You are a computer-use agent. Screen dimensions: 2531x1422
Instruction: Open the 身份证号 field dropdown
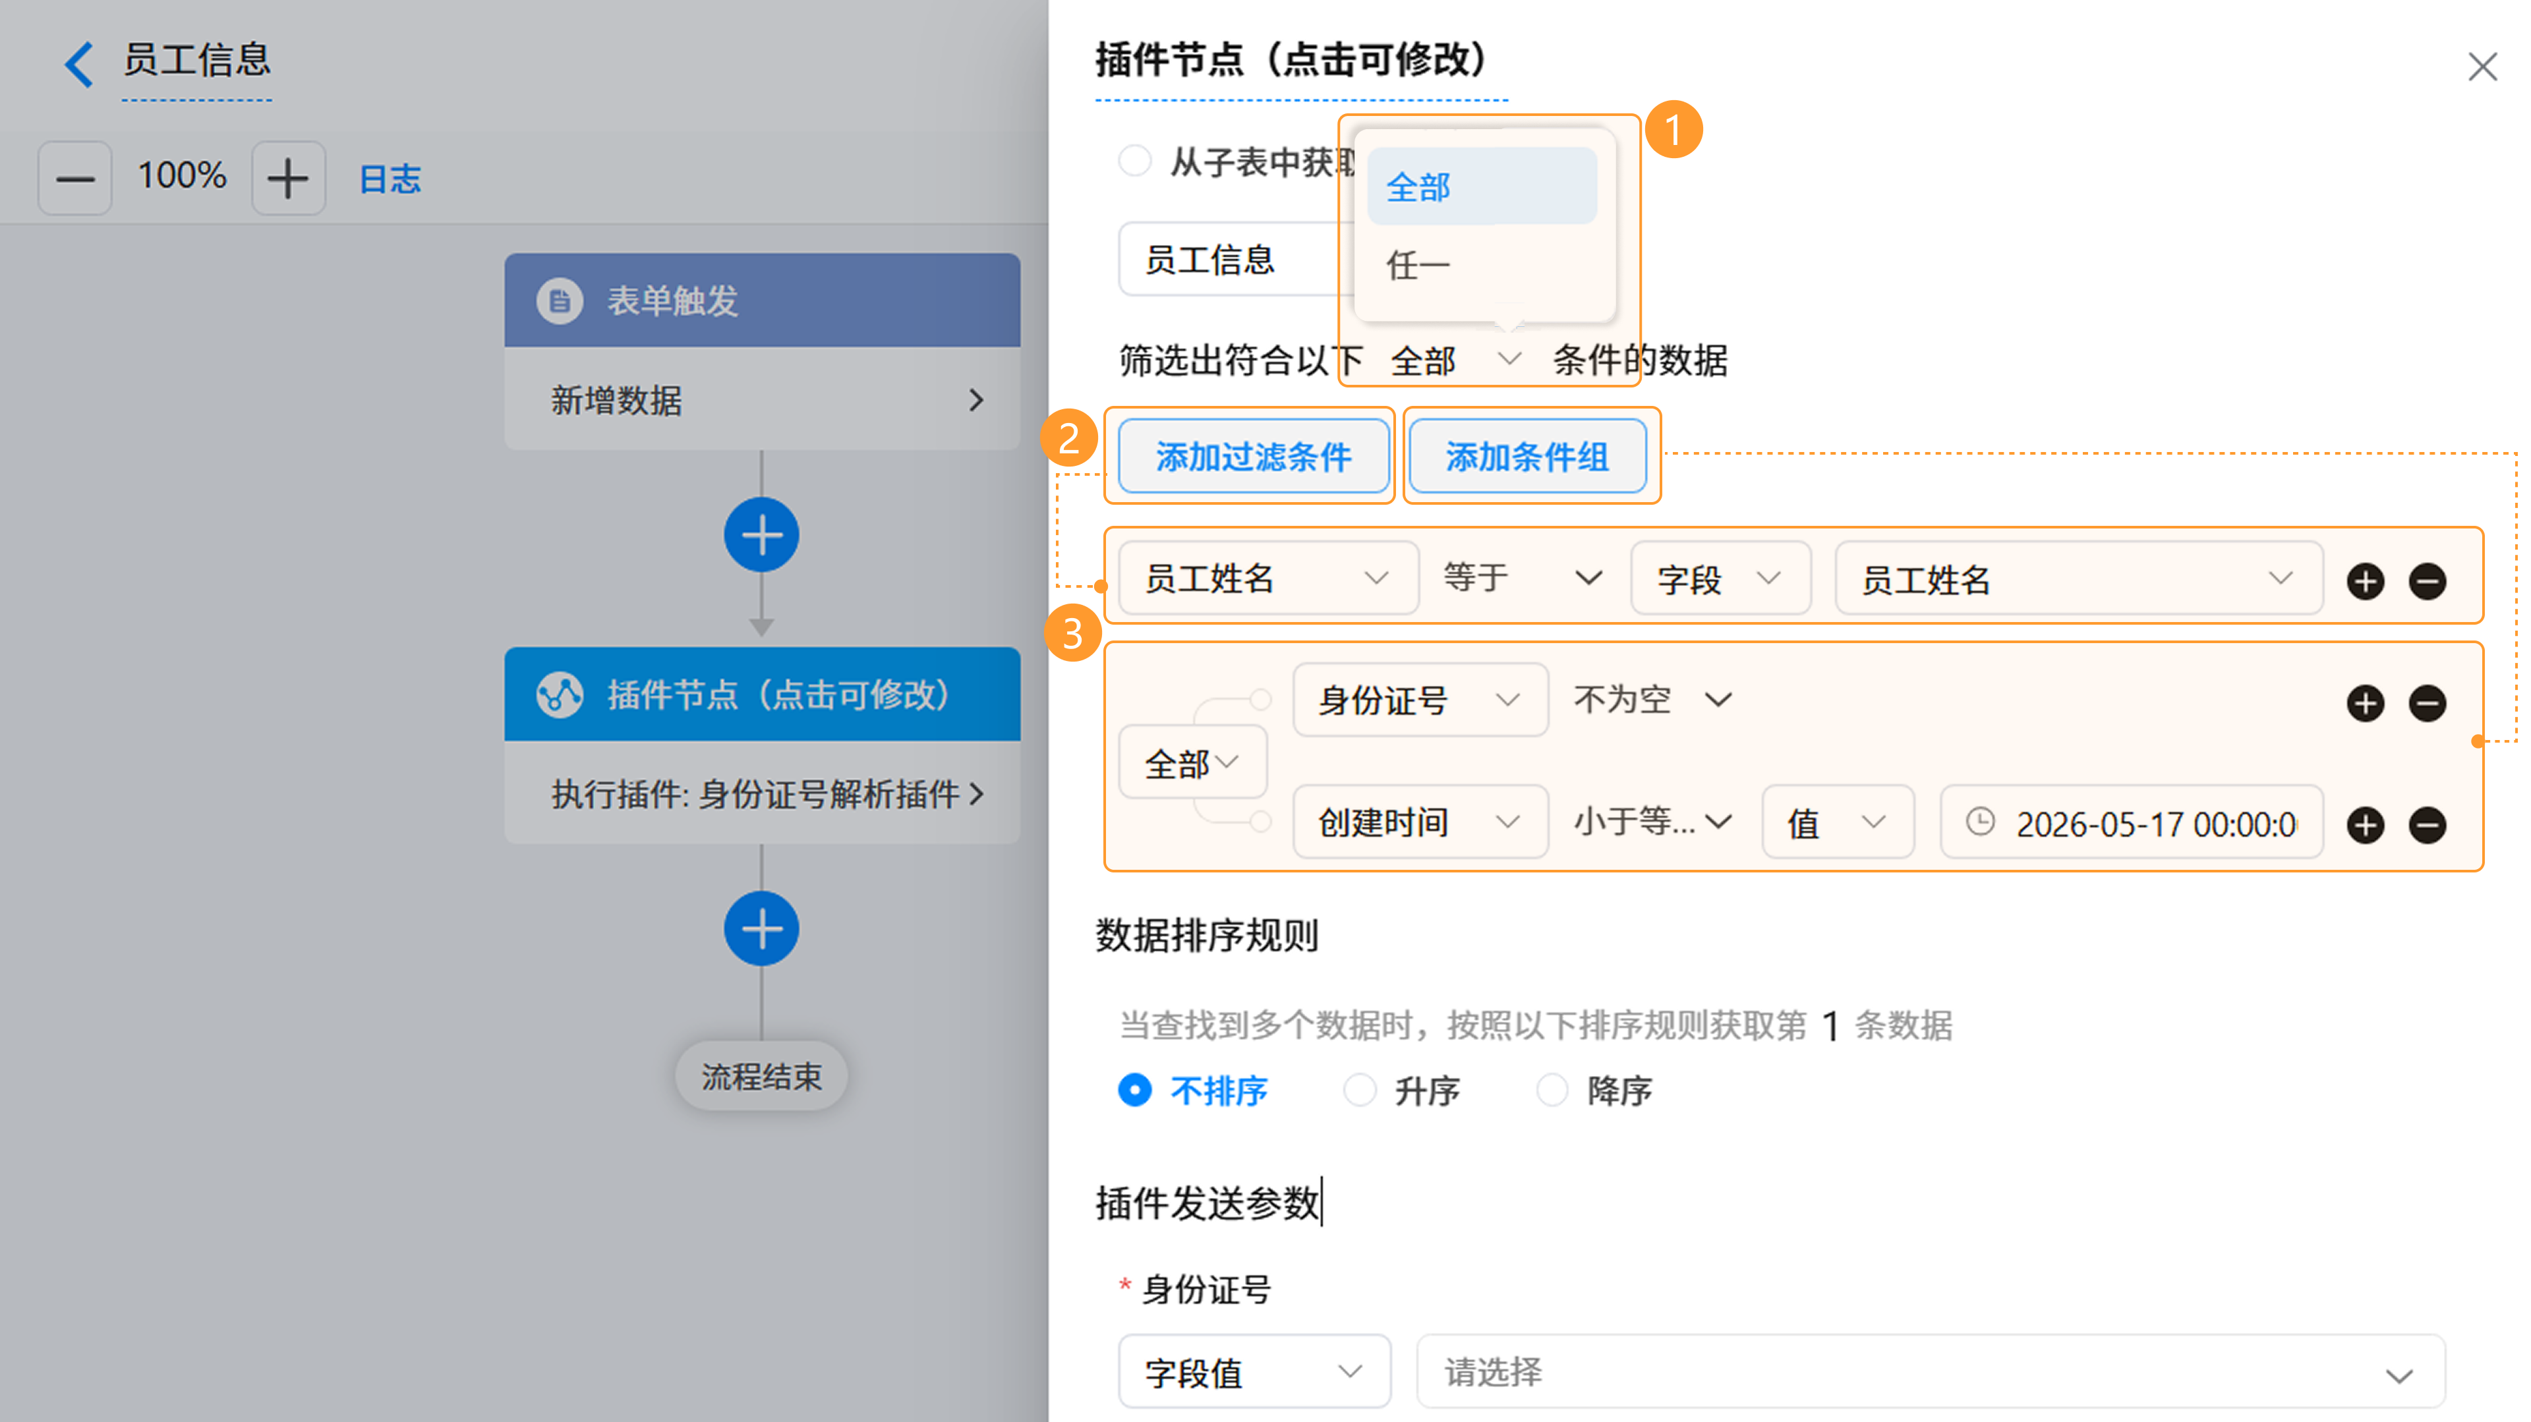click(x=1420, y=699)
